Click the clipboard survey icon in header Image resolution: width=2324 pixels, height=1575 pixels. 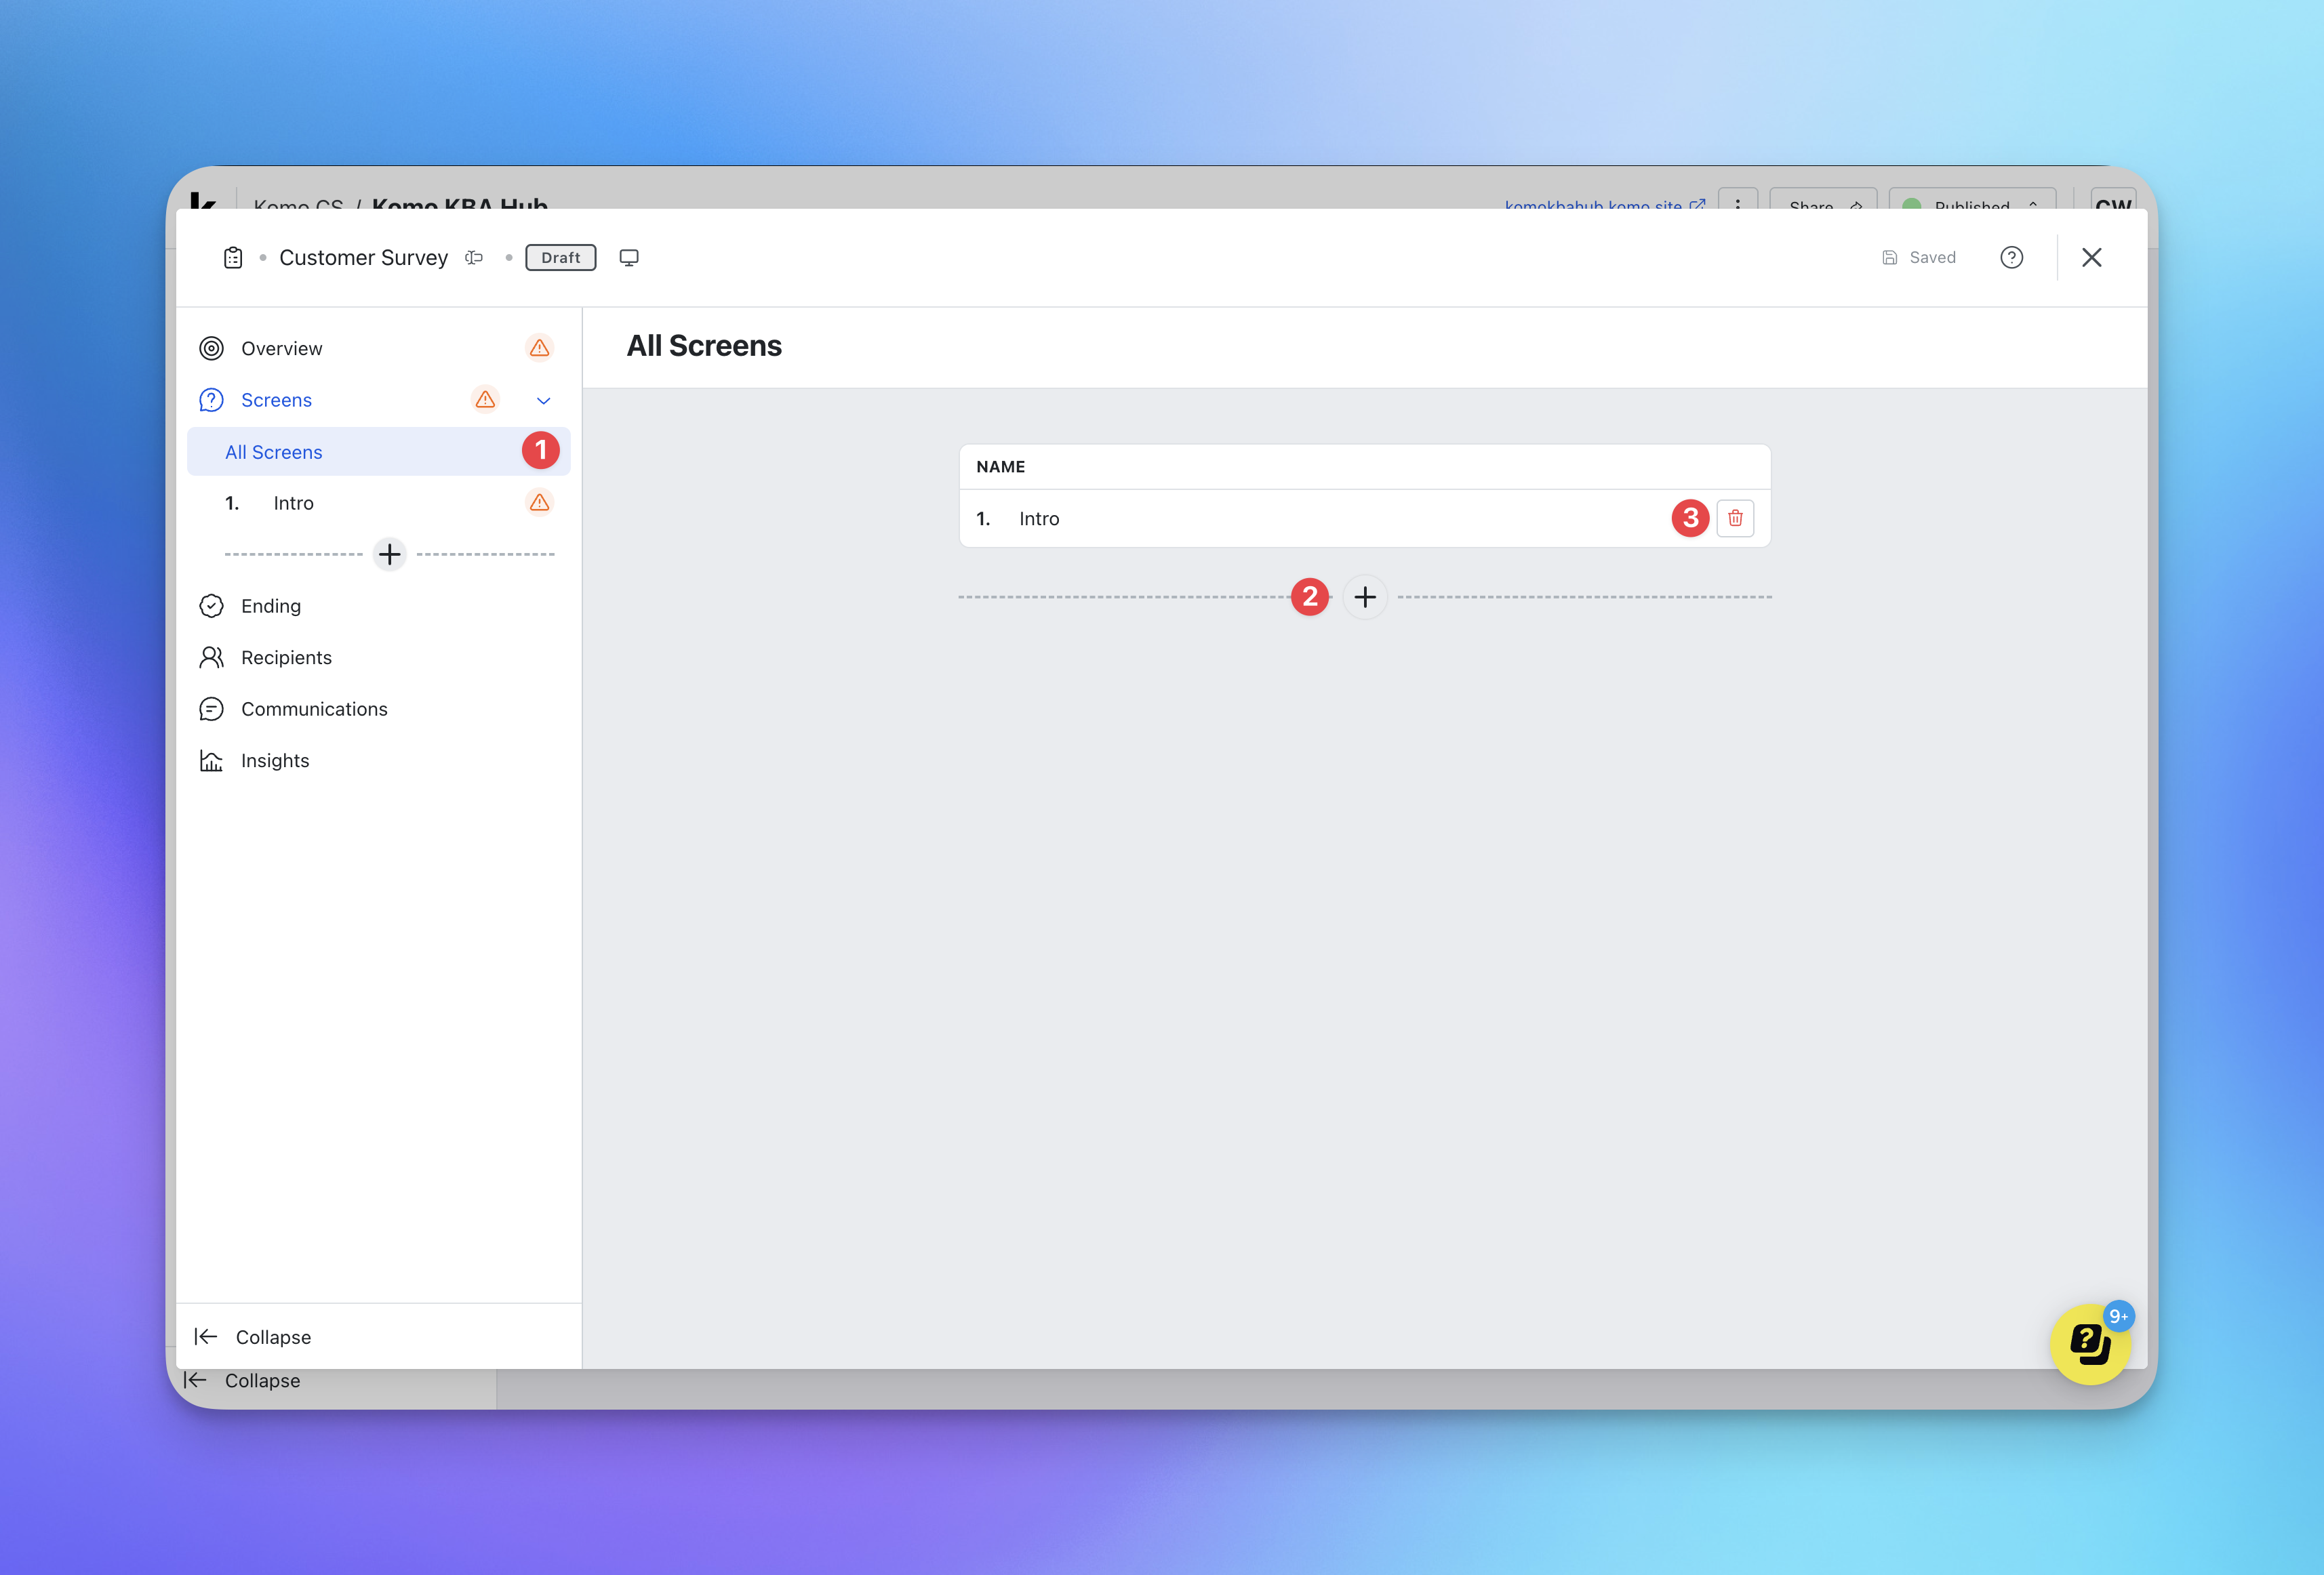233,258
